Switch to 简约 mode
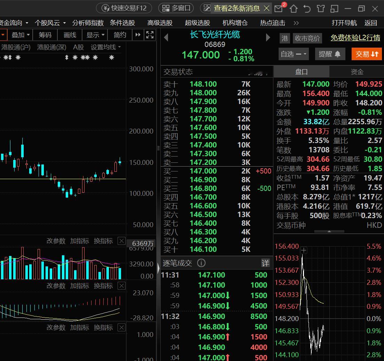 [x=120, y=35]
